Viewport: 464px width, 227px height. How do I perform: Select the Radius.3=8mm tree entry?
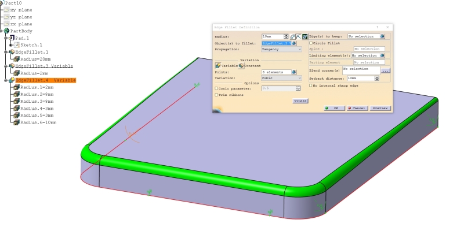[37, 102]
